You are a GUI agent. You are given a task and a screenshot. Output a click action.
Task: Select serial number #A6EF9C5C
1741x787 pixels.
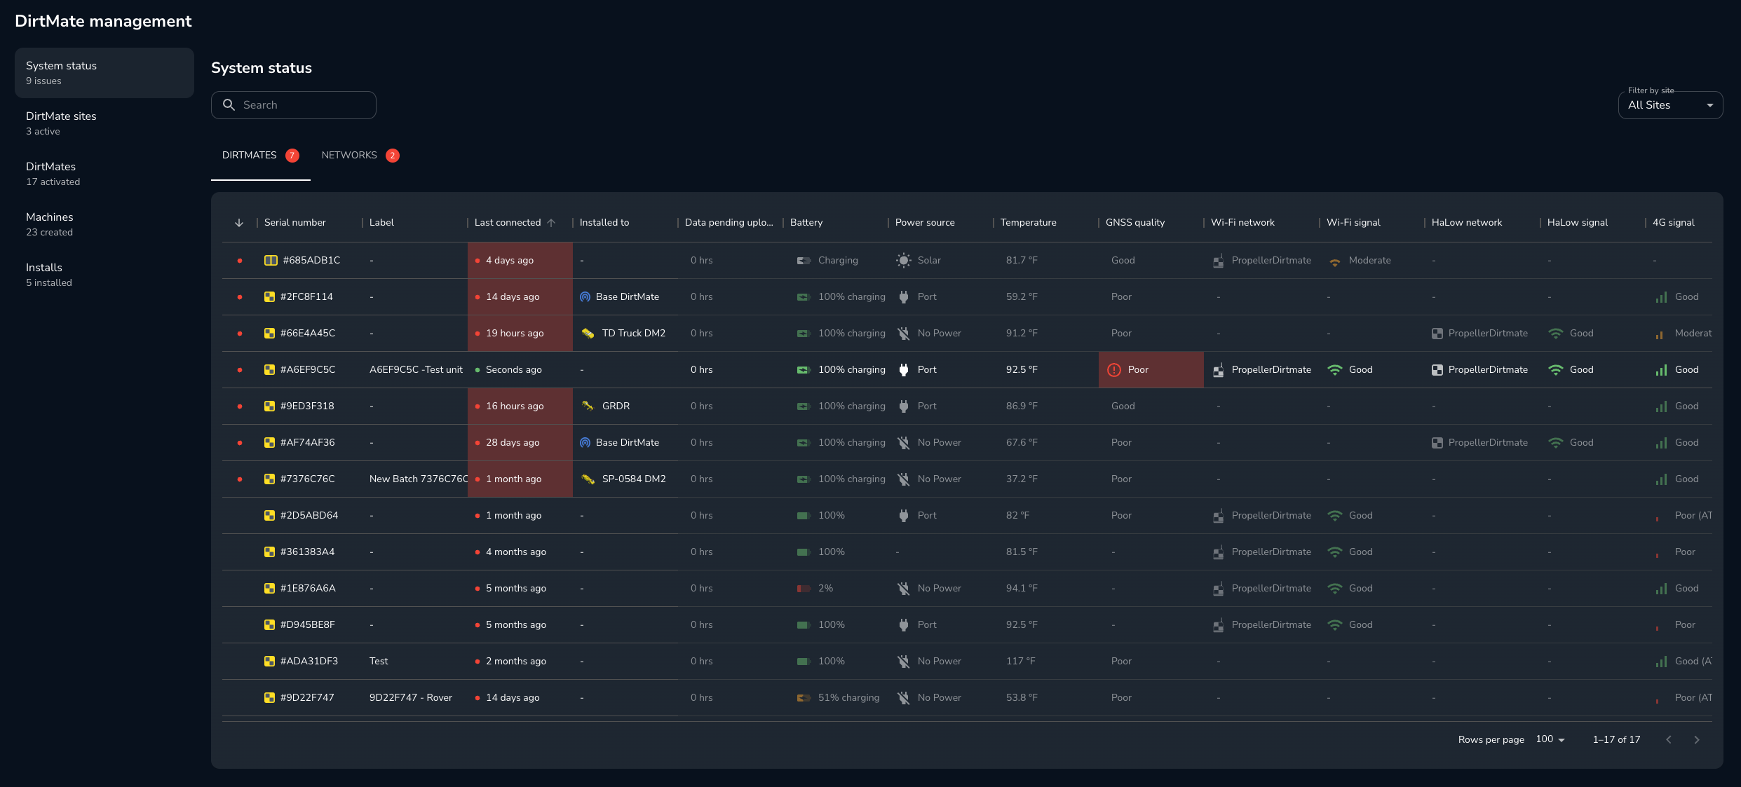pyautogui.click(x=308, y=370)
